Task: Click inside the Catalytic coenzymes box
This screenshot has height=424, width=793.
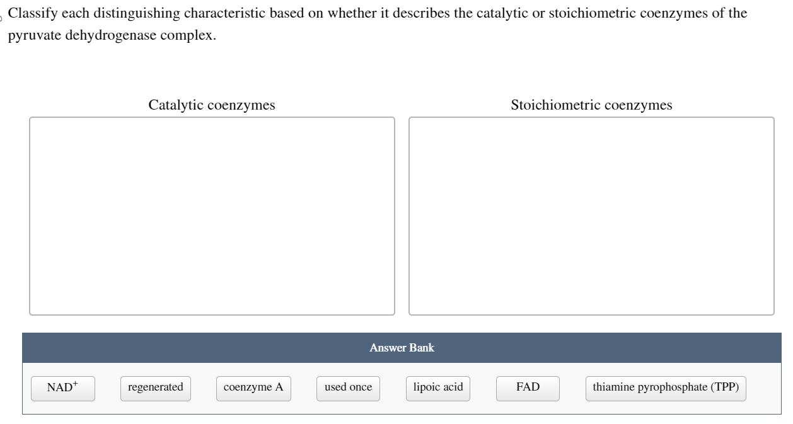Action: click(211, 214)
